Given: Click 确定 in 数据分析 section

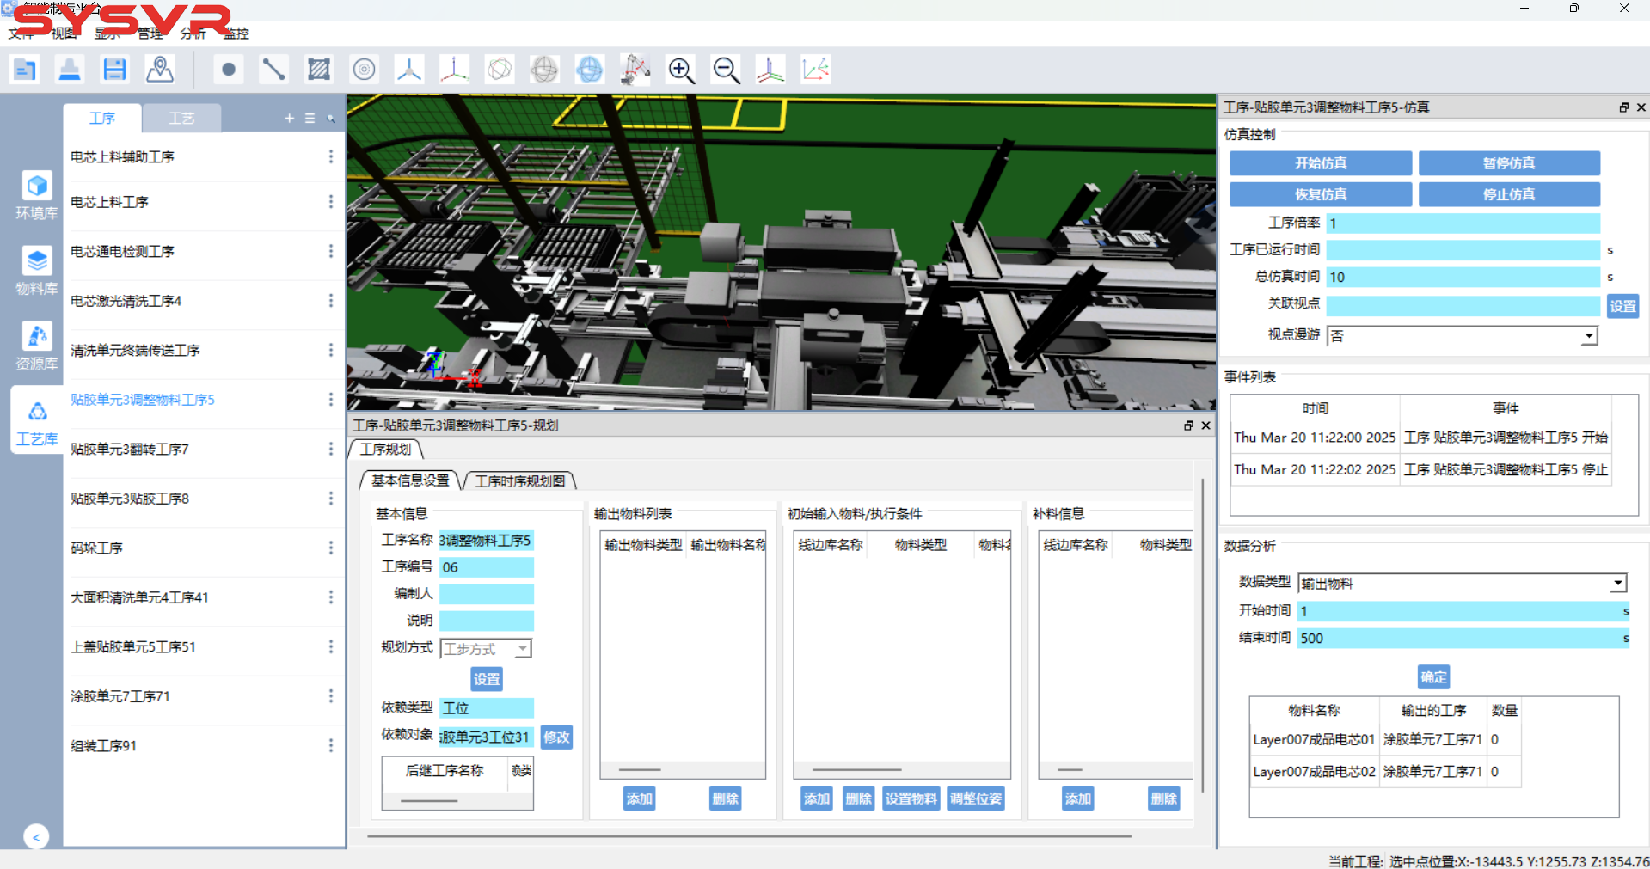Looking at the screenshot, I should pyautogui.click(x=1433, y=677).
